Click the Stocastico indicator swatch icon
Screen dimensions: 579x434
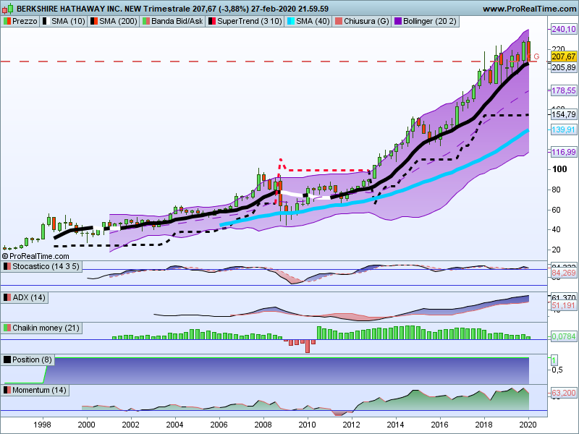[7, 266]
